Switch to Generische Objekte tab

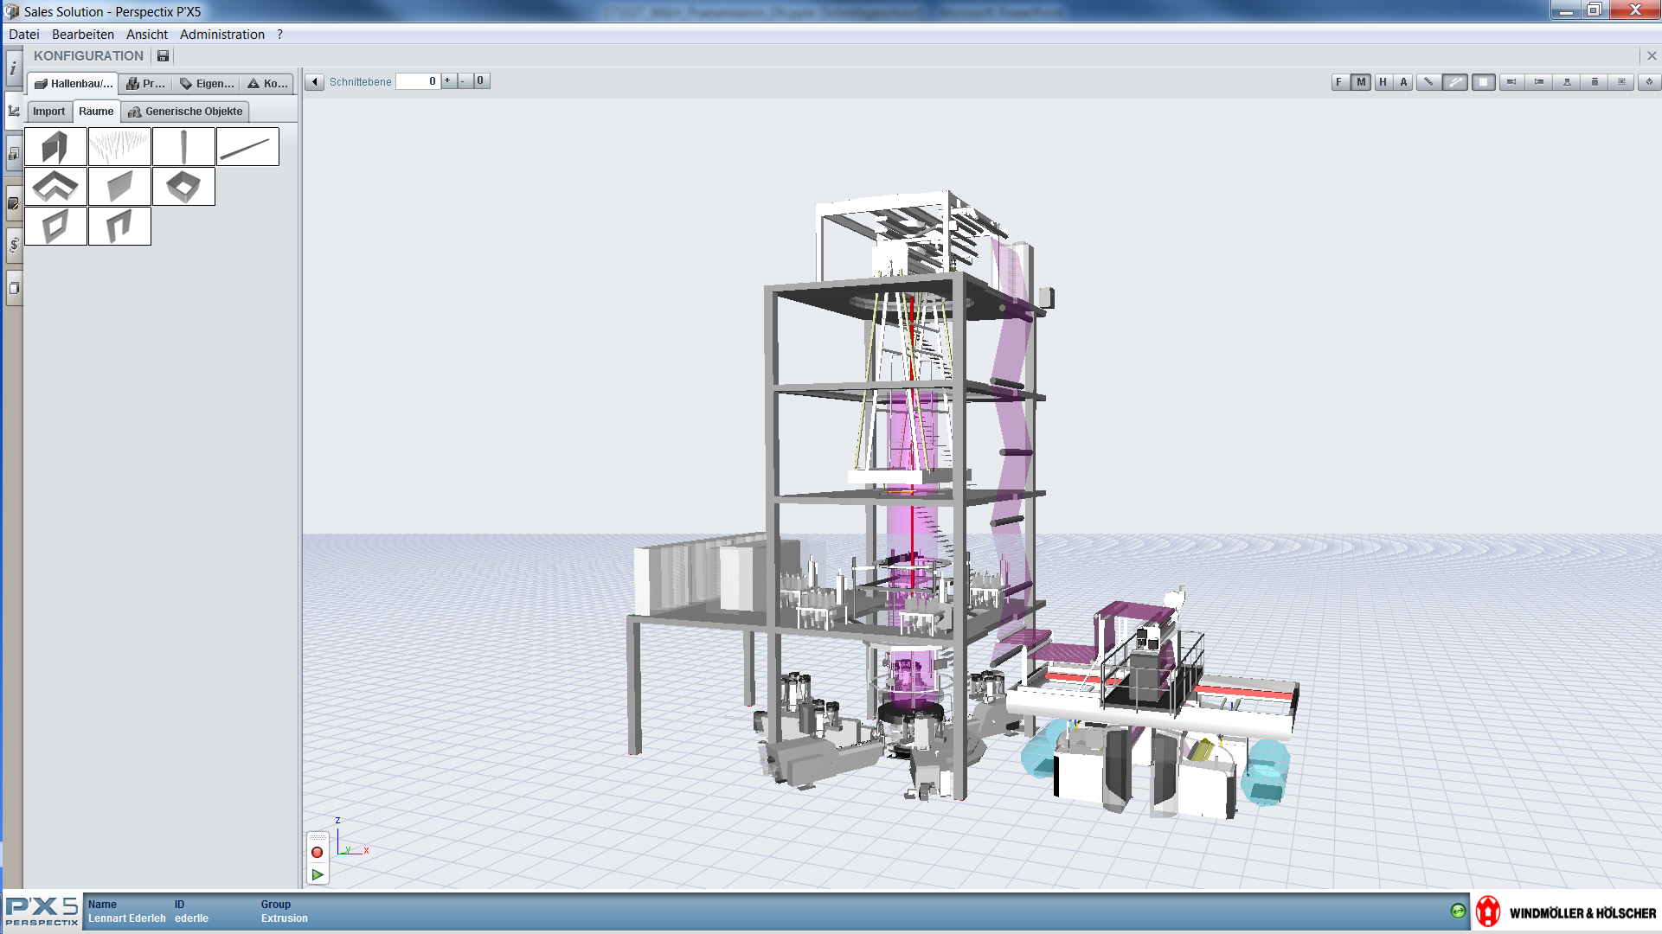pyautogui.click(x=185, y=112)
